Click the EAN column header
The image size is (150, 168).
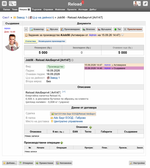pyautogui.click(x=75, y=132)
